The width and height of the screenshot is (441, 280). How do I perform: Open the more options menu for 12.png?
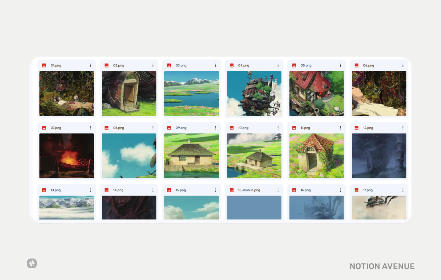click(x=403, y=128)
